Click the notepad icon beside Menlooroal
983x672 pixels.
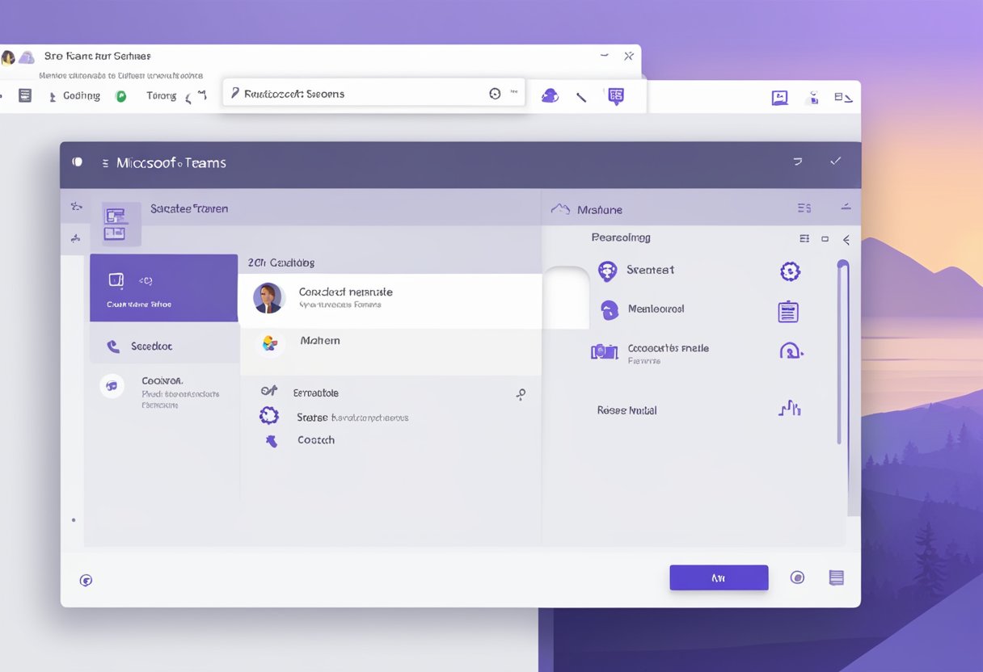point(788,312)
